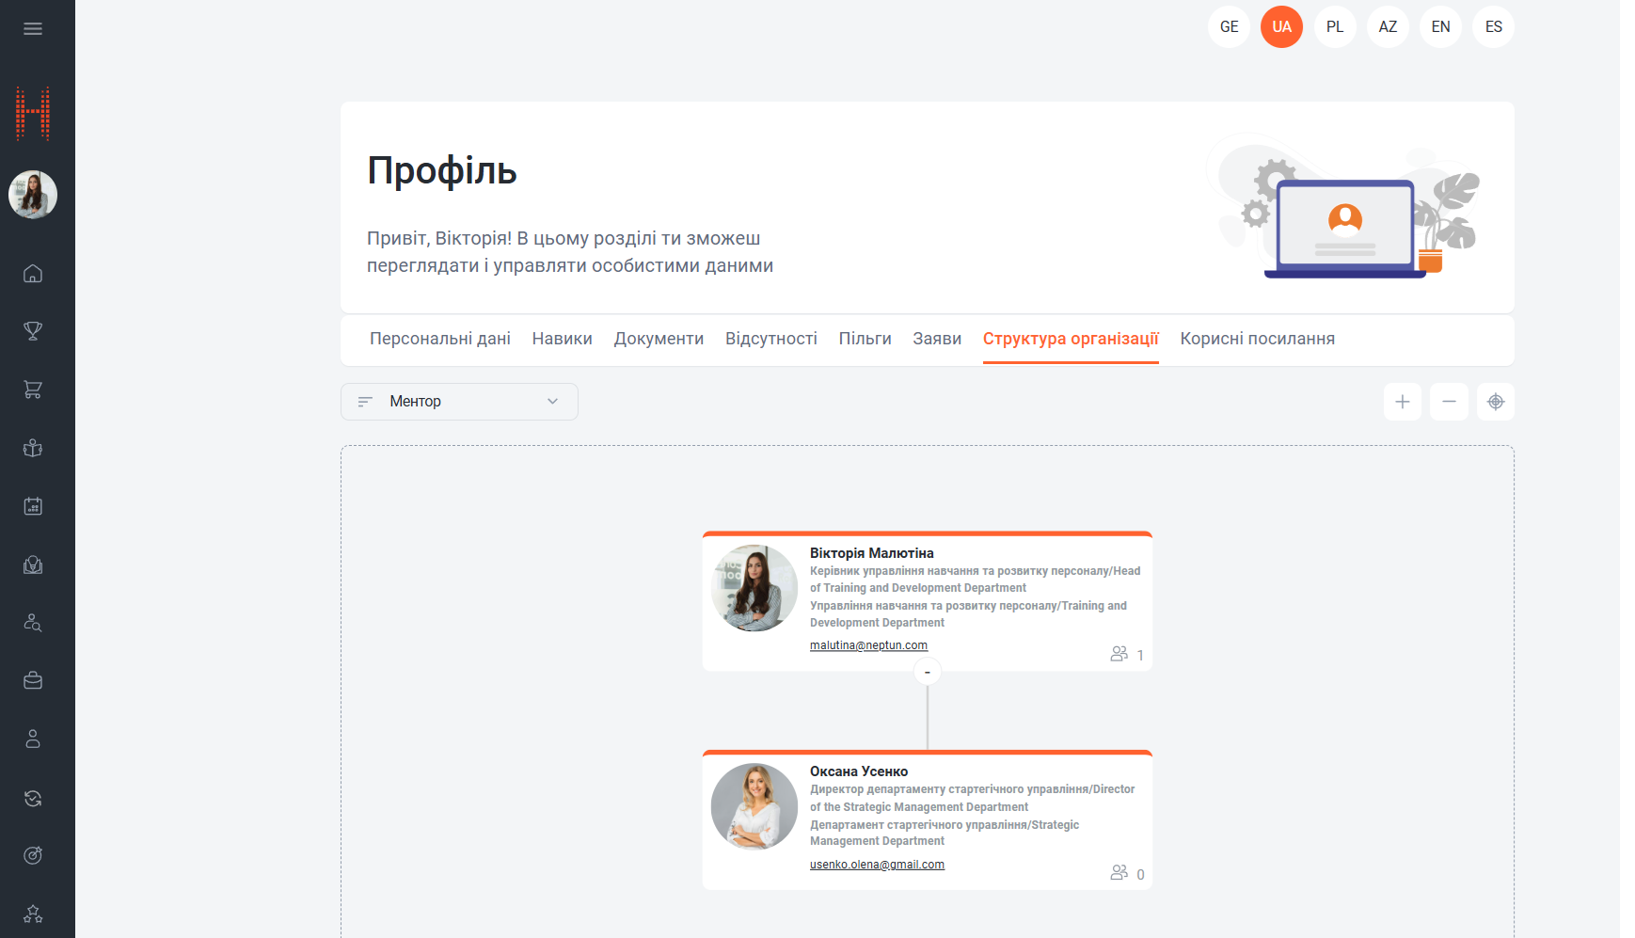Zoom out of the organization chart

click(1449, 402)
